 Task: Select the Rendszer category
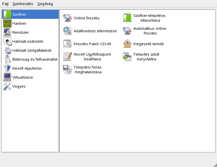click(x=20, y=32)
